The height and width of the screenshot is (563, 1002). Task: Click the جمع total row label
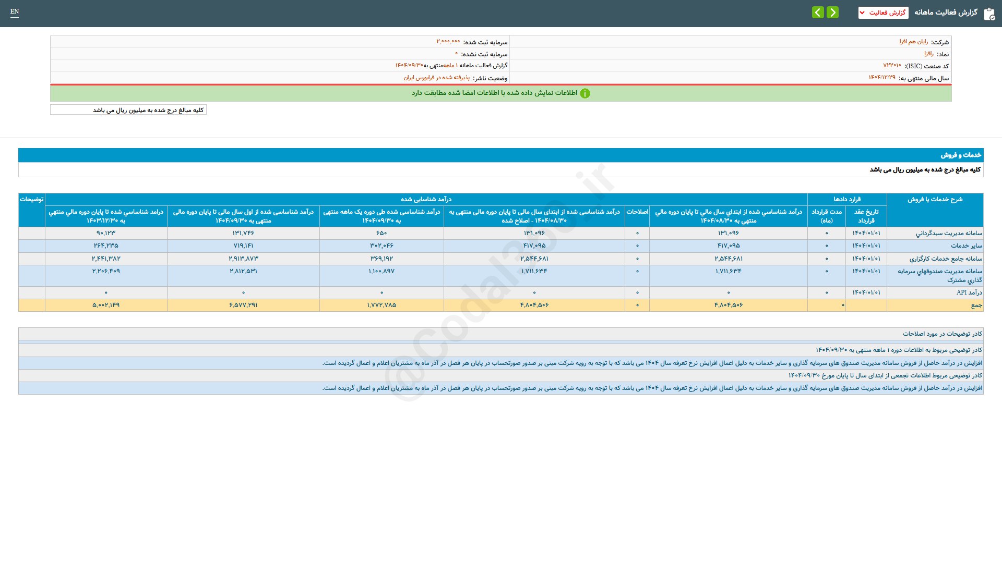coord(976,305)
